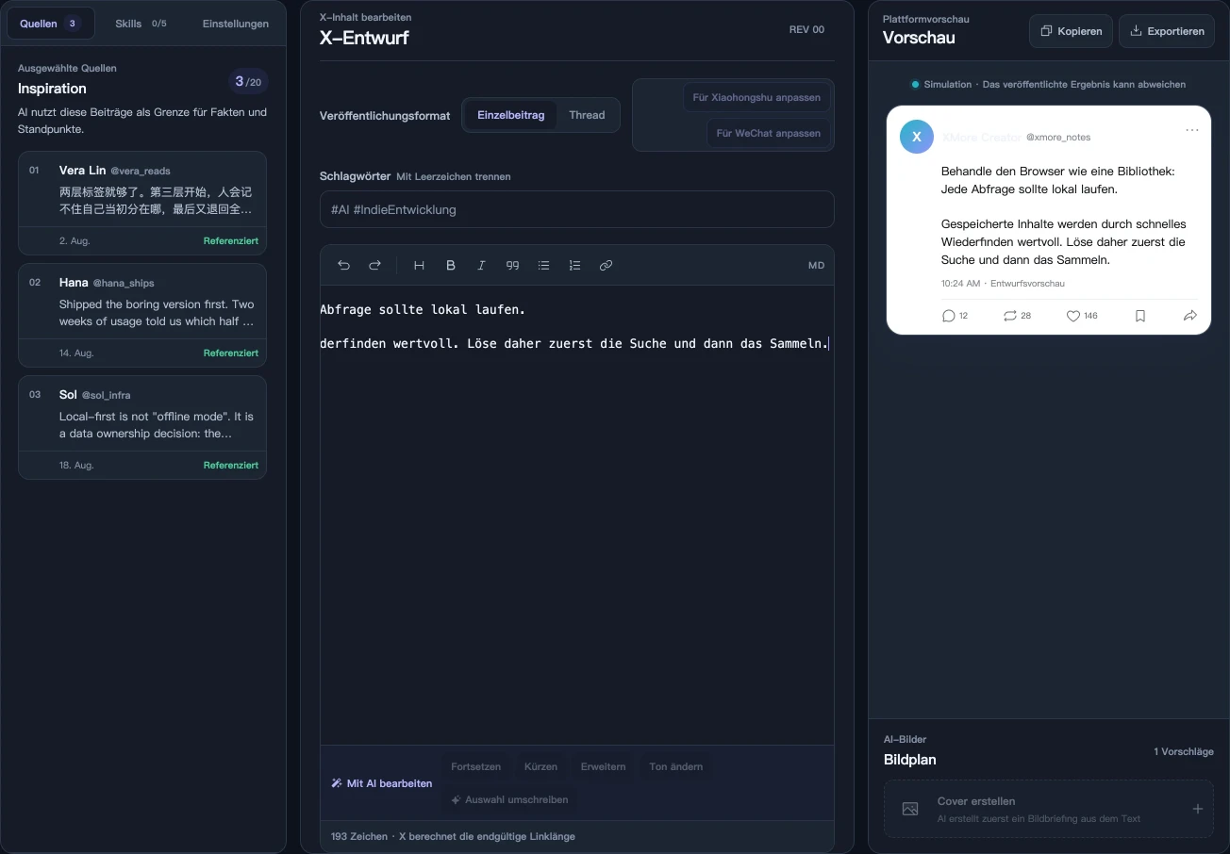Viewport: 1230px width, 854px height.
Task: Click 14. Aug. date on Hana card
Action: click(75, 353)
